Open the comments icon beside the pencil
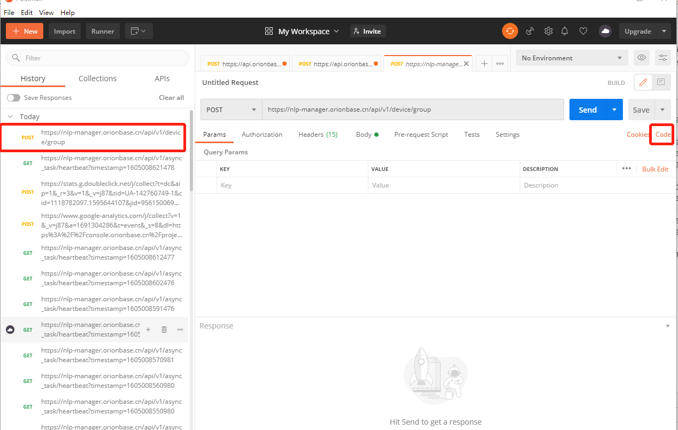678x430 pixels. tap(661, 82)
